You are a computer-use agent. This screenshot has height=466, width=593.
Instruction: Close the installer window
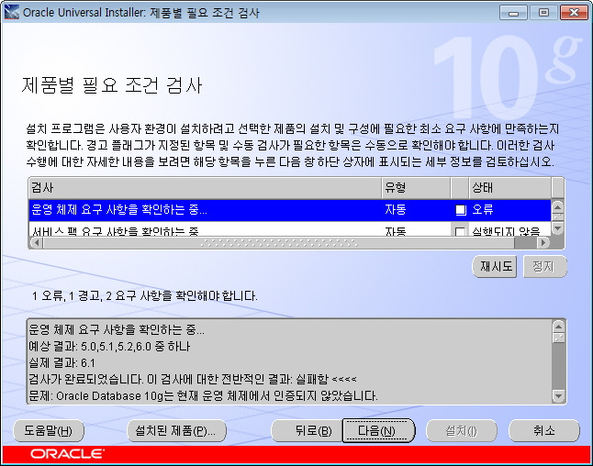tap(574, 13)
